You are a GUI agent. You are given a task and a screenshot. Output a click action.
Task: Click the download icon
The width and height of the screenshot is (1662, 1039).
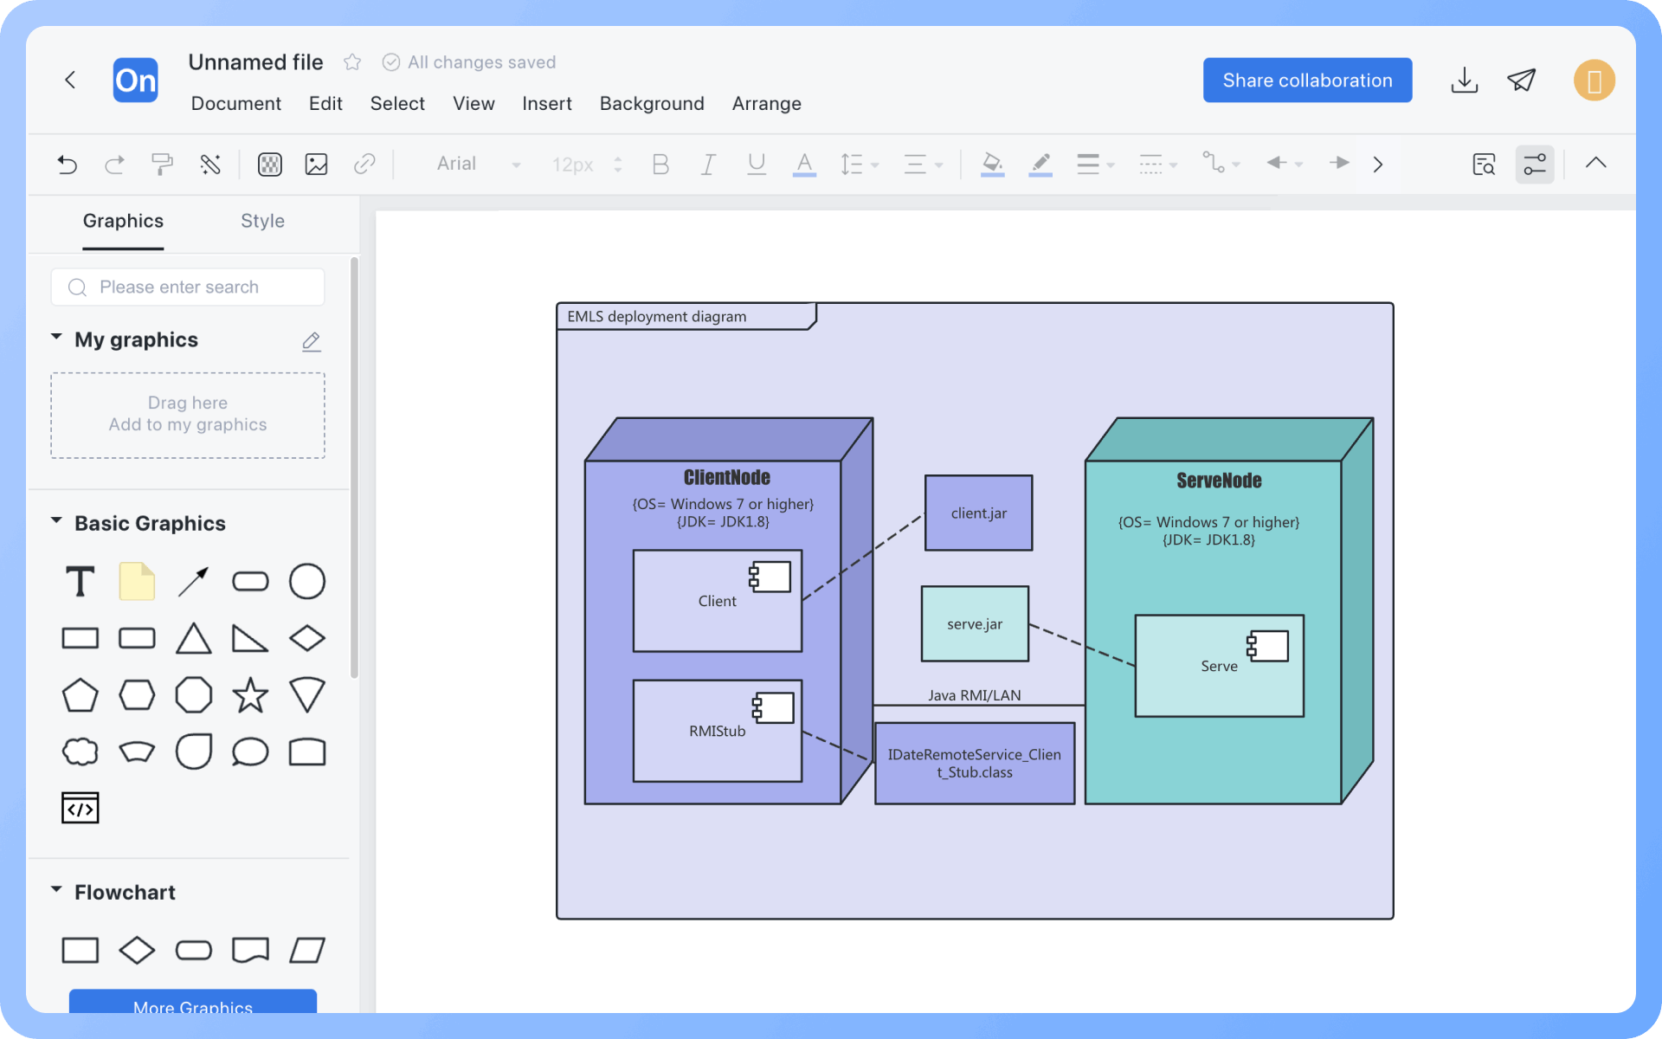[x=1464, y=81]
